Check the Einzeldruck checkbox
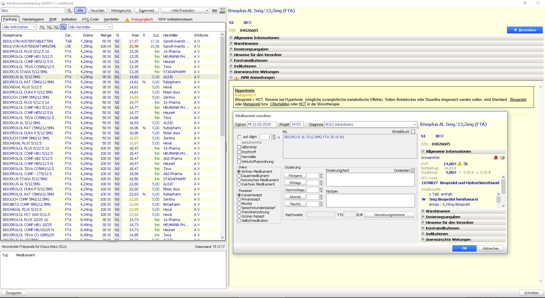This screenshot has height=298, width=545. (413, 132)
